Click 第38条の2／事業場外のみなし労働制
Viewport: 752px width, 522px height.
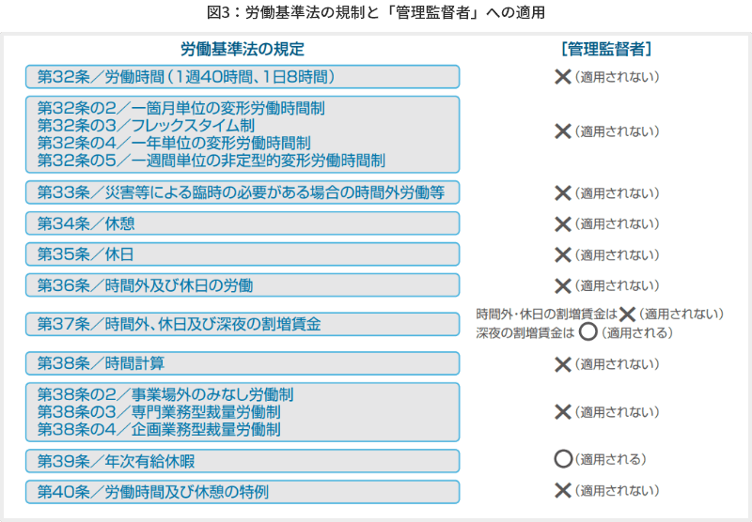click(x=165, y=394)
